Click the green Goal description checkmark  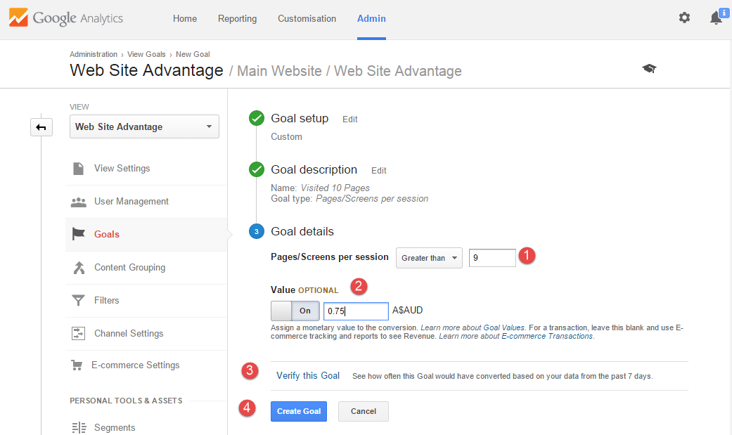coord(256,169)
